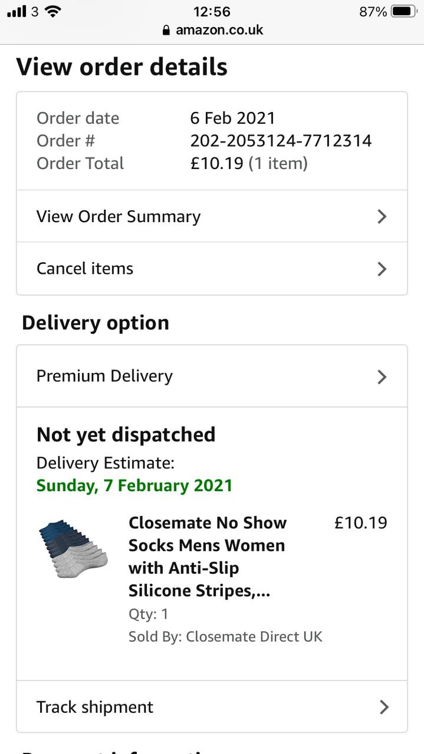The image size is (424, 754).
Task: Open the View Order Summary chevron
Action: 382,216
